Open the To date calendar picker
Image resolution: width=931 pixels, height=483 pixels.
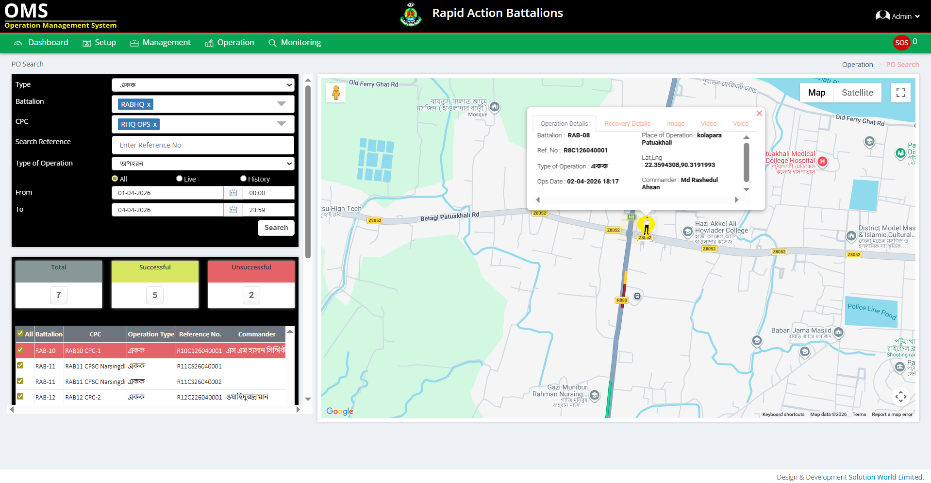(x=233, y=210)
